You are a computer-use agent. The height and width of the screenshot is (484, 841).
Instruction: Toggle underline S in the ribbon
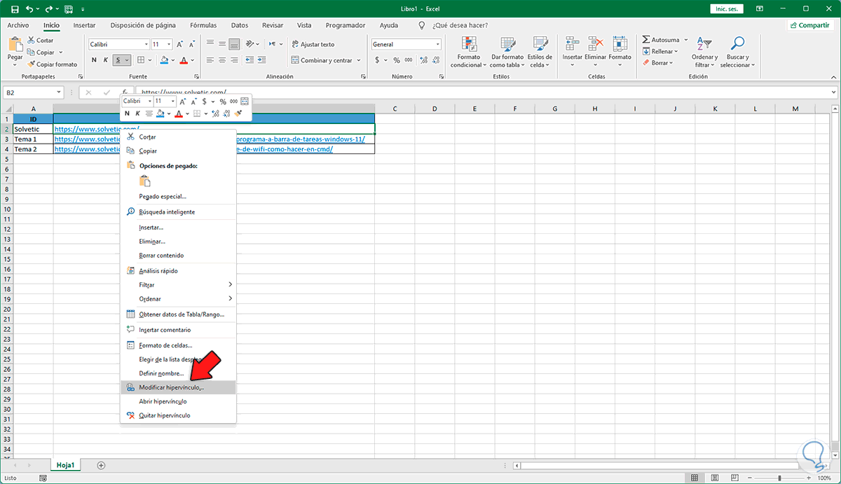[x=119, y=60]
